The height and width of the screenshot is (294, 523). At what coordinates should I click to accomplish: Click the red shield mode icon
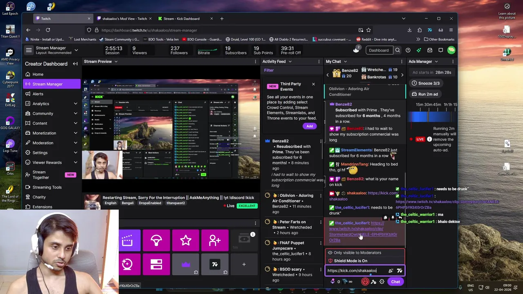pos(365,282)
